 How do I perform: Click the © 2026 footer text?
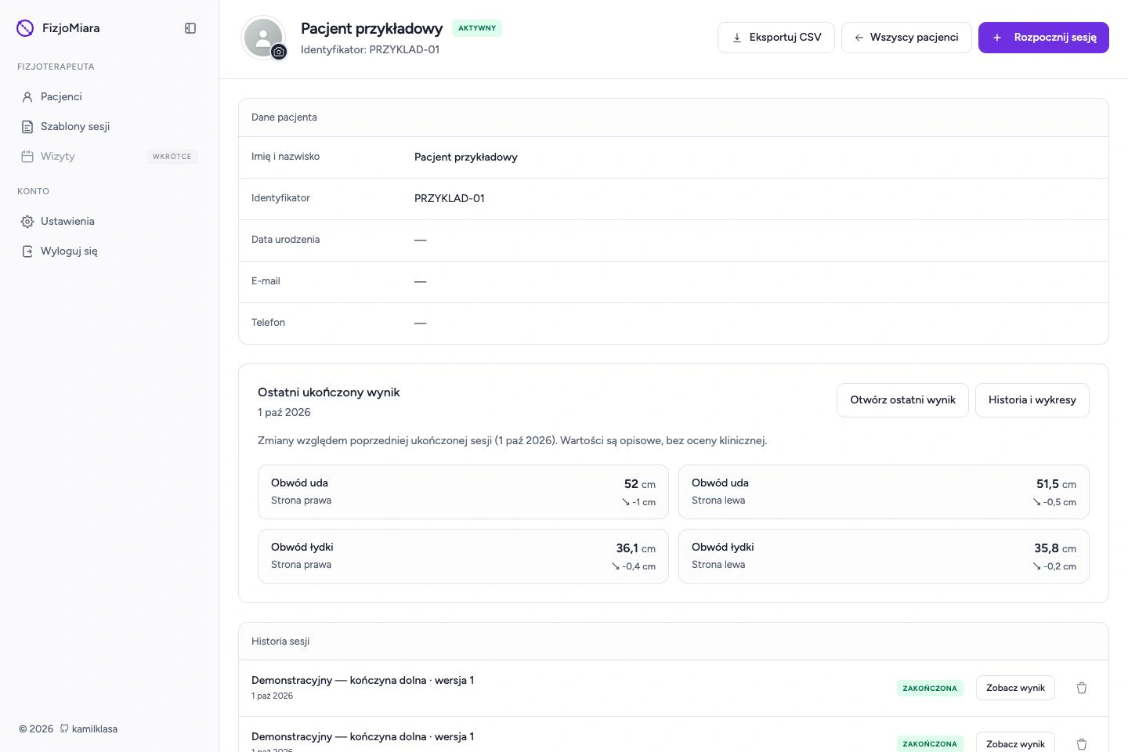point(36,728)
